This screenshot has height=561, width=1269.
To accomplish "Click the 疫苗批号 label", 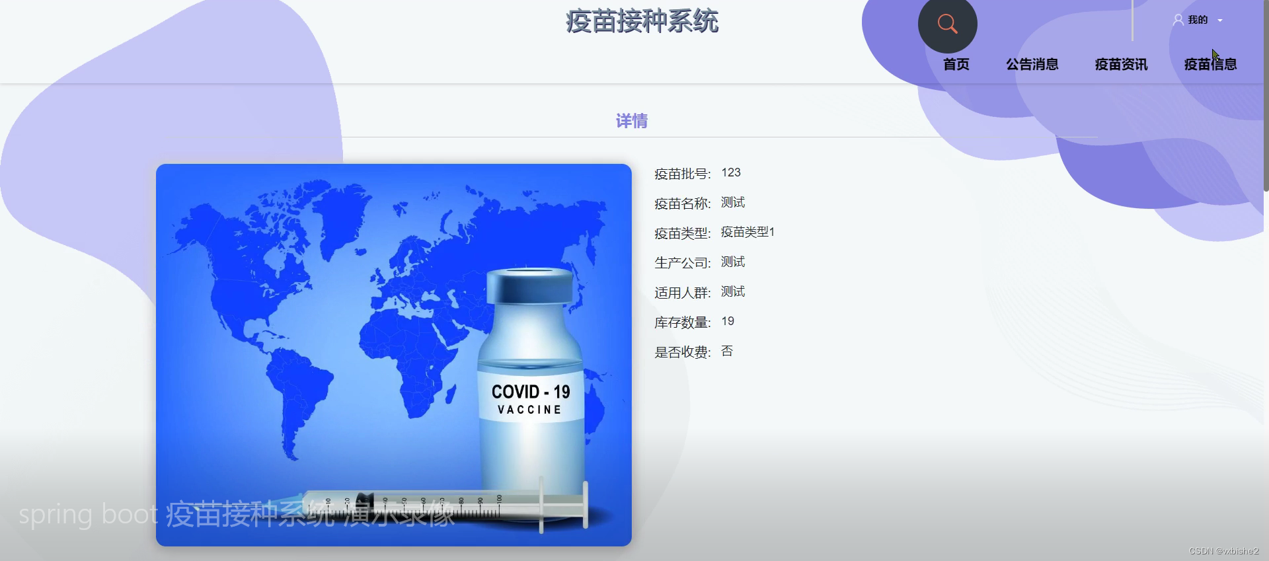I will click(x=682, y=174).
